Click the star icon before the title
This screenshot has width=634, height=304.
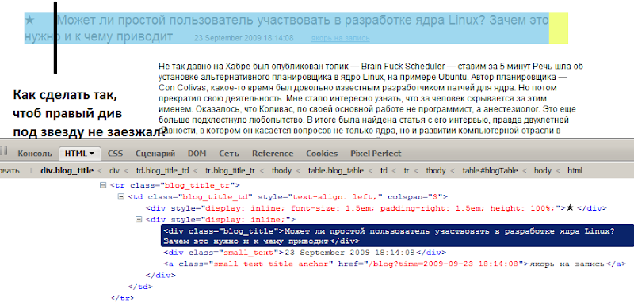coord(29,20)
